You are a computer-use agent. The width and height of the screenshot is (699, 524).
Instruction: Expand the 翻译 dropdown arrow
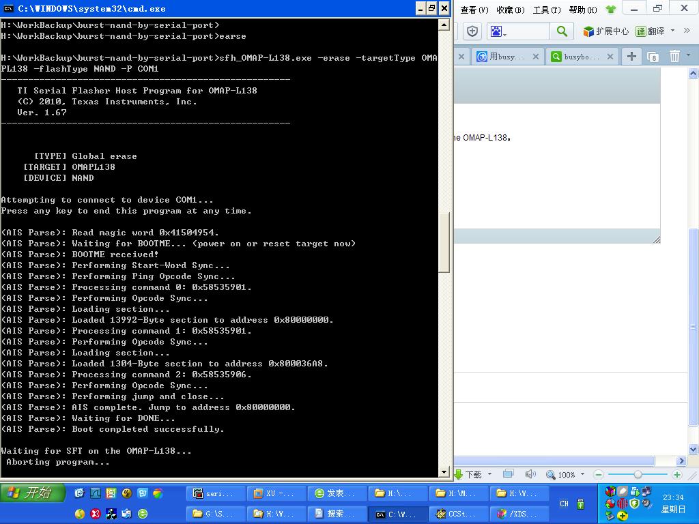click(x=672, y=31)
